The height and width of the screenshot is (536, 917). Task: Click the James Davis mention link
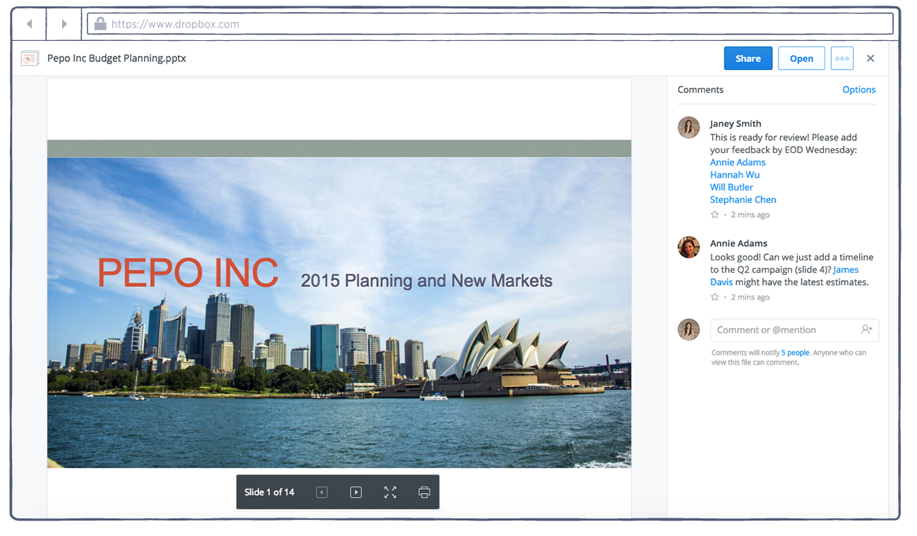(x=845, y=270)
